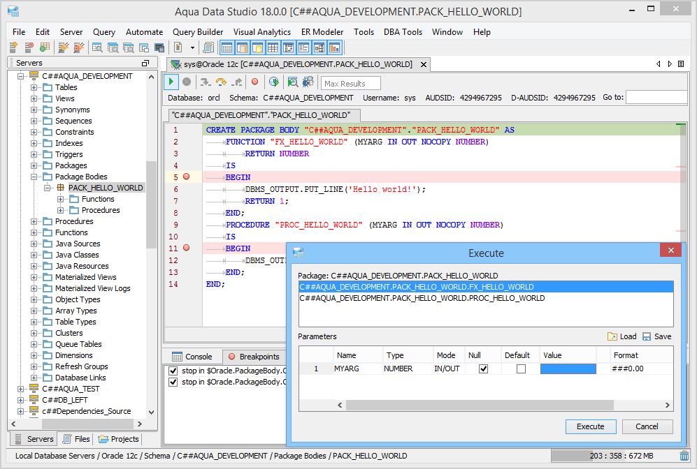Click the green Run debugger icon
Image resolution: width=697 pixels, height=469 pixels.
(x=171, y=82)
